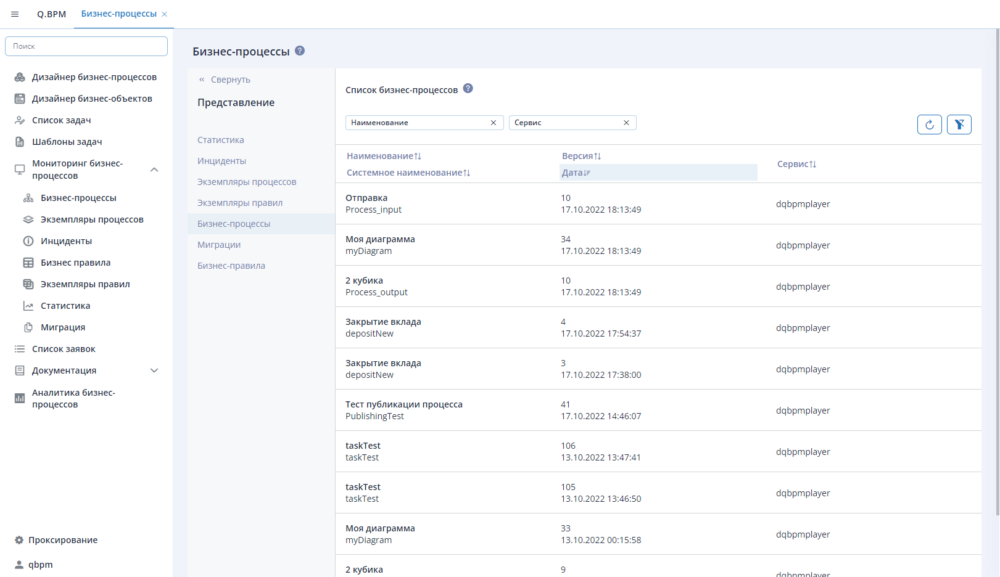Viewport: 1000px width, 577px height.
Task: Sort by Системное наименование column header
Action: point(408,173)
